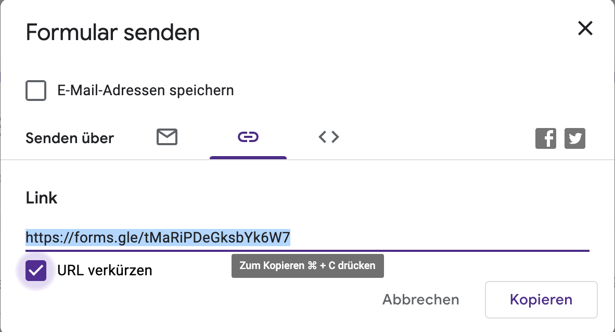Image resolution: width=615 pixels, height=332 pixels.
Task: Select the link sharing tab icon
Action: [248, 137]
